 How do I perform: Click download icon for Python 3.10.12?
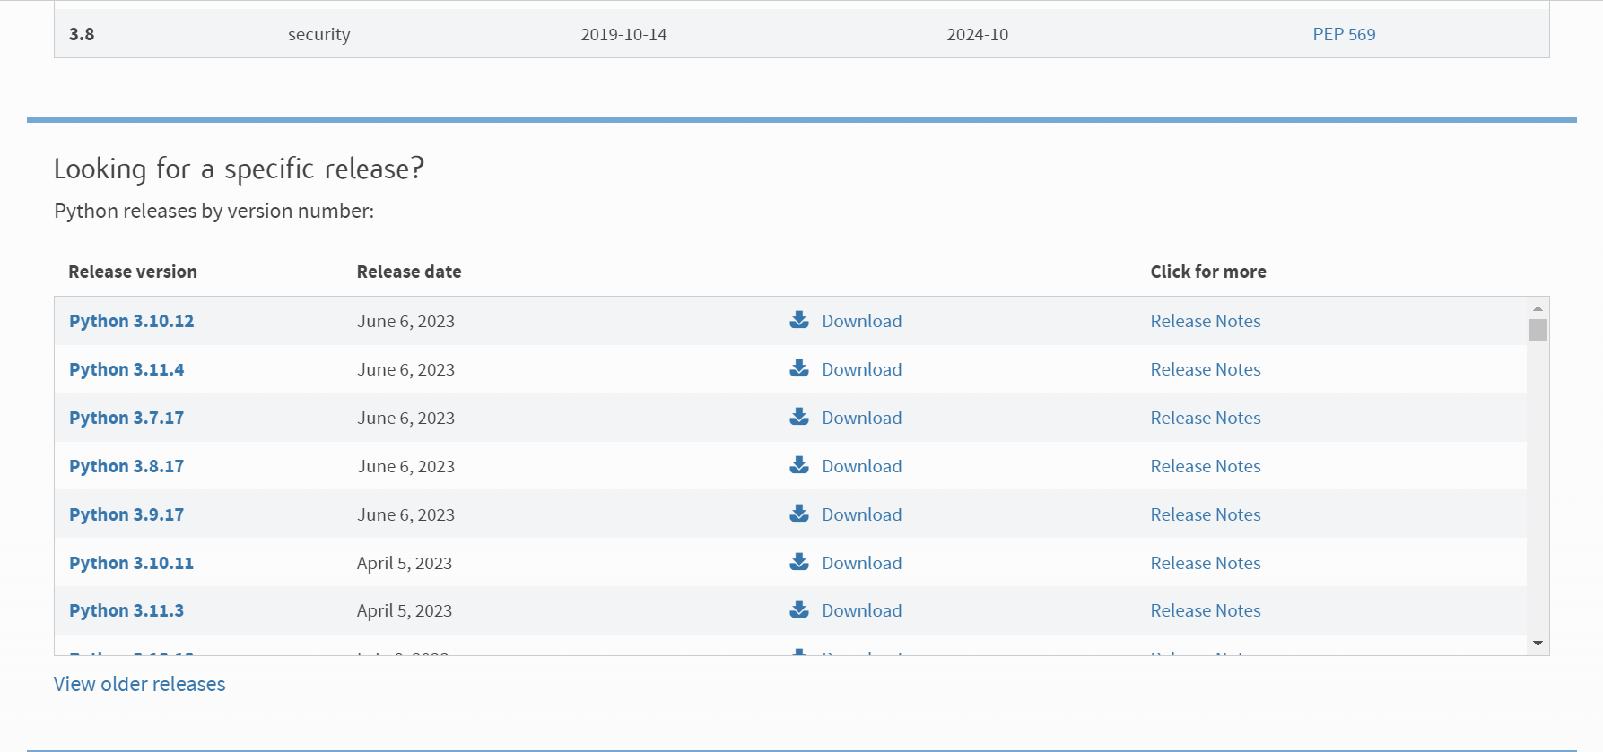(799, 320)
